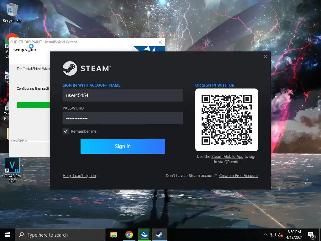The image size is (321, 241).
Task: Focus the account name field with user45454
Action: (123, 95)
